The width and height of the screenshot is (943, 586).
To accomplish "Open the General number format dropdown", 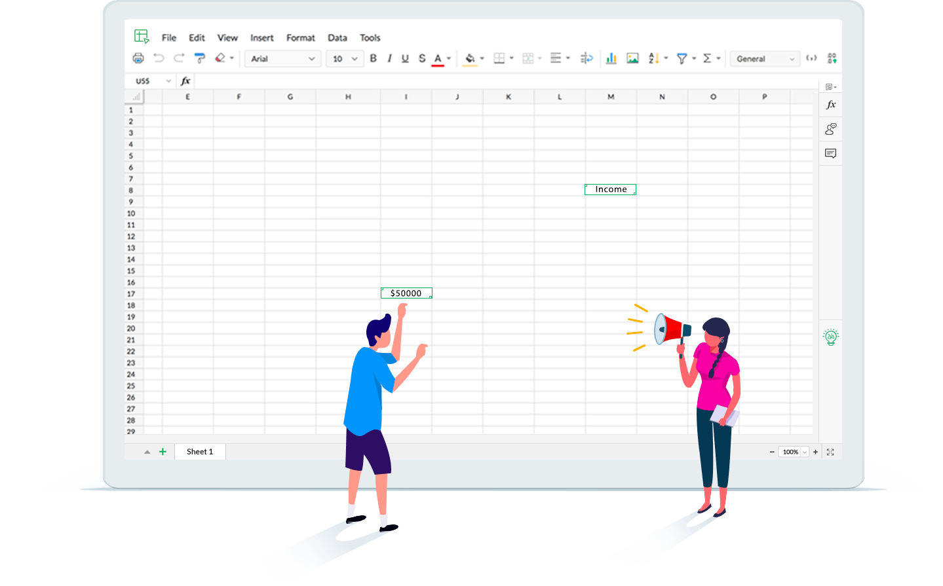I will coord(764,58).
